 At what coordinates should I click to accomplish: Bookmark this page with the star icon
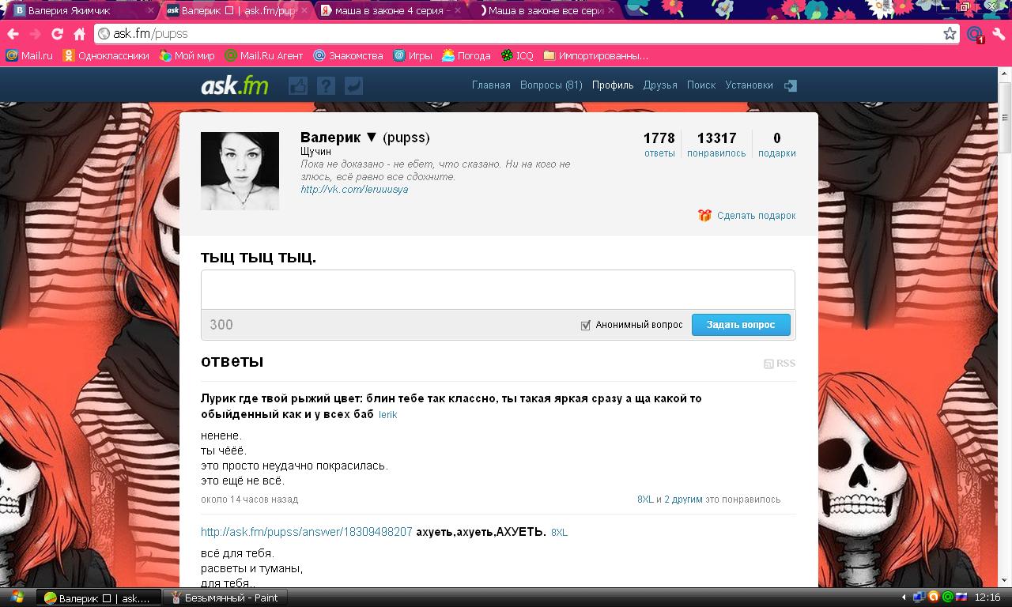(x=950, y=34)
